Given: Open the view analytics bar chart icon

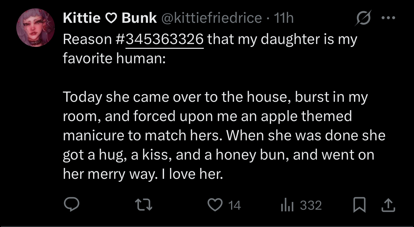Looking at the screenshot, I should point(287,205).
